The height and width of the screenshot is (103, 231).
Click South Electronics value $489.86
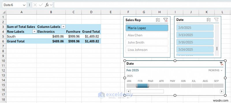click(x=51, y=36)
